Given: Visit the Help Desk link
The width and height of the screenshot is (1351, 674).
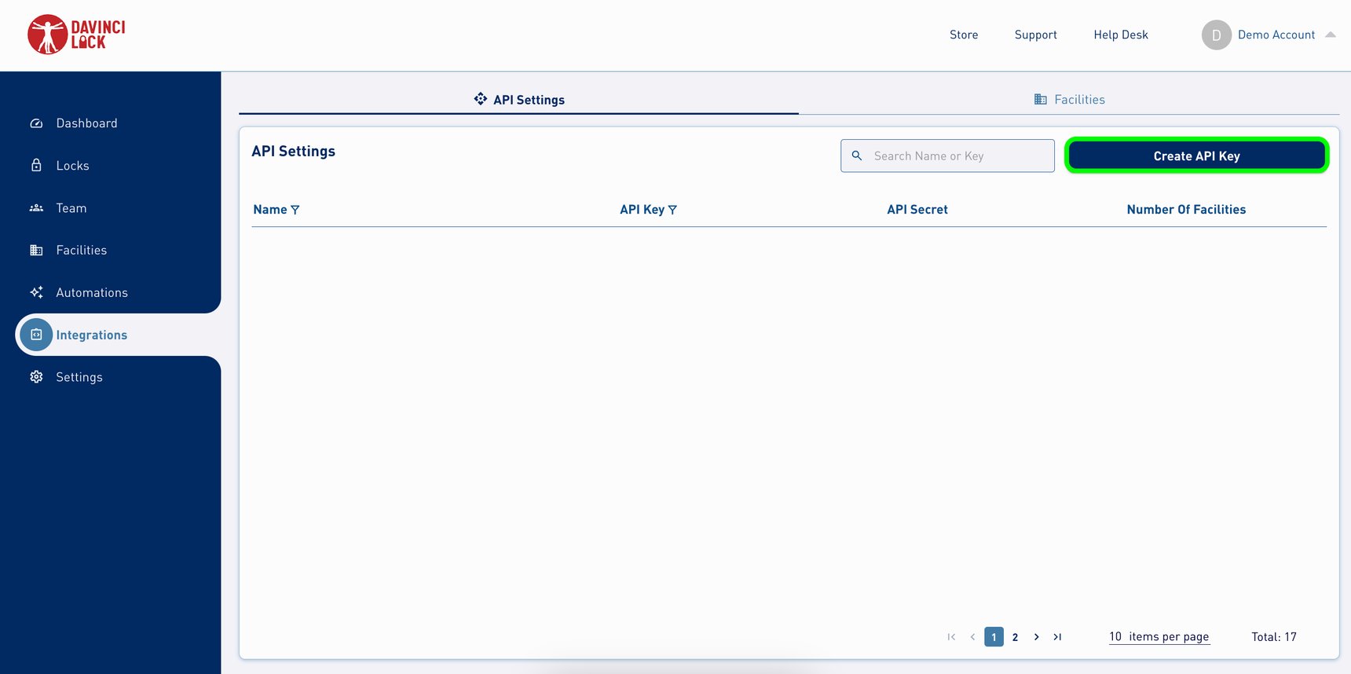Looking at the screenshot, I should (1121, 35).
